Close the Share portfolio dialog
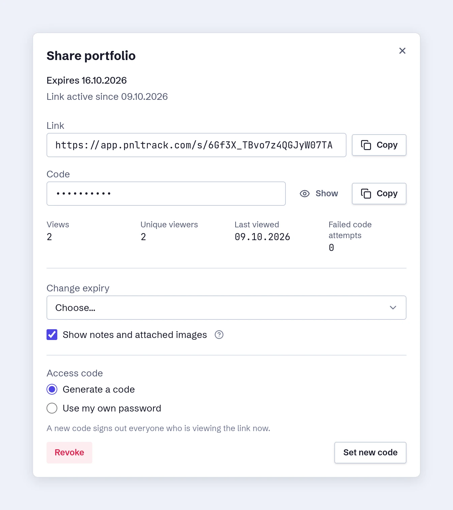 [402, 51]
